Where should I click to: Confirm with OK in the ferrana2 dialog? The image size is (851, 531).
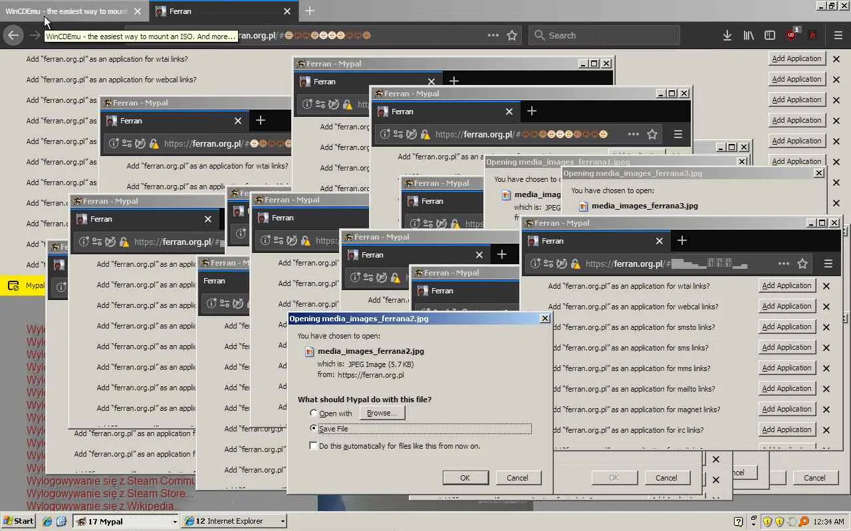click(465, 478)
